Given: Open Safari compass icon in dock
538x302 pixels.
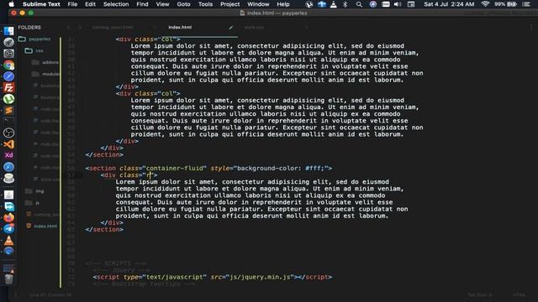Looking at the screenshot, I should pos(9,76).
